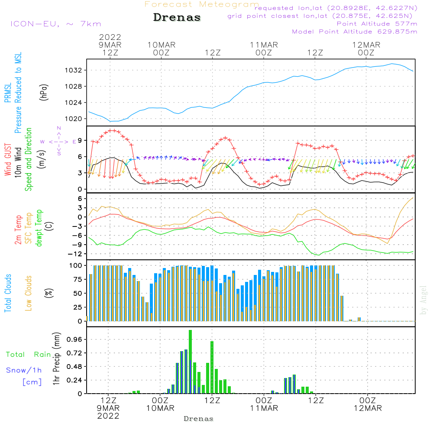Select the grid point closest lon,lat line
Image resolution: width=433 pixels, height=433 pixels.
pyautogui.click(x=320, y=16)
